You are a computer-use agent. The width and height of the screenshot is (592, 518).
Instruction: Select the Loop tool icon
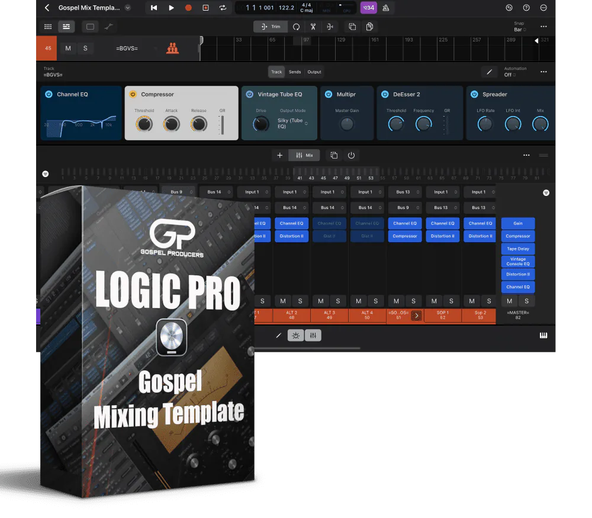click(296, 27)
